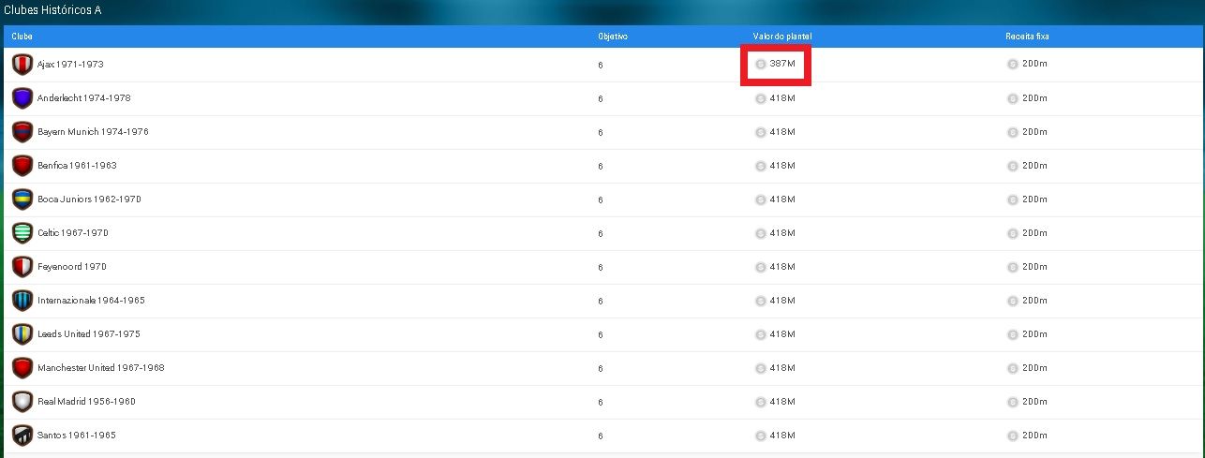The image size is (1205, 458).
Task: Open the Celtic 1967-1970 club name
Action: (74, 233)
